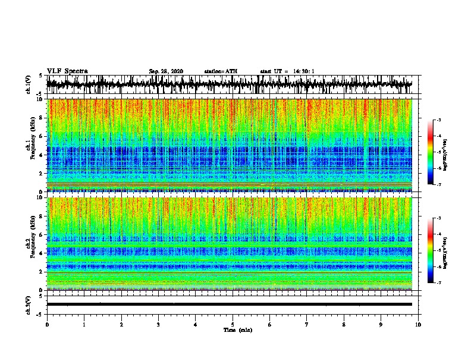Click the ch.2 colorbar log(PSD) label
The image size is (471, 364).
pyautogui.click(x=445, y=253)
